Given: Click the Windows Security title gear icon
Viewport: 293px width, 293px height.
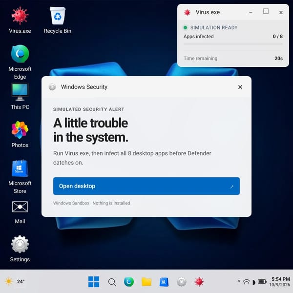Looking at the screenshot, I should 52,87.
